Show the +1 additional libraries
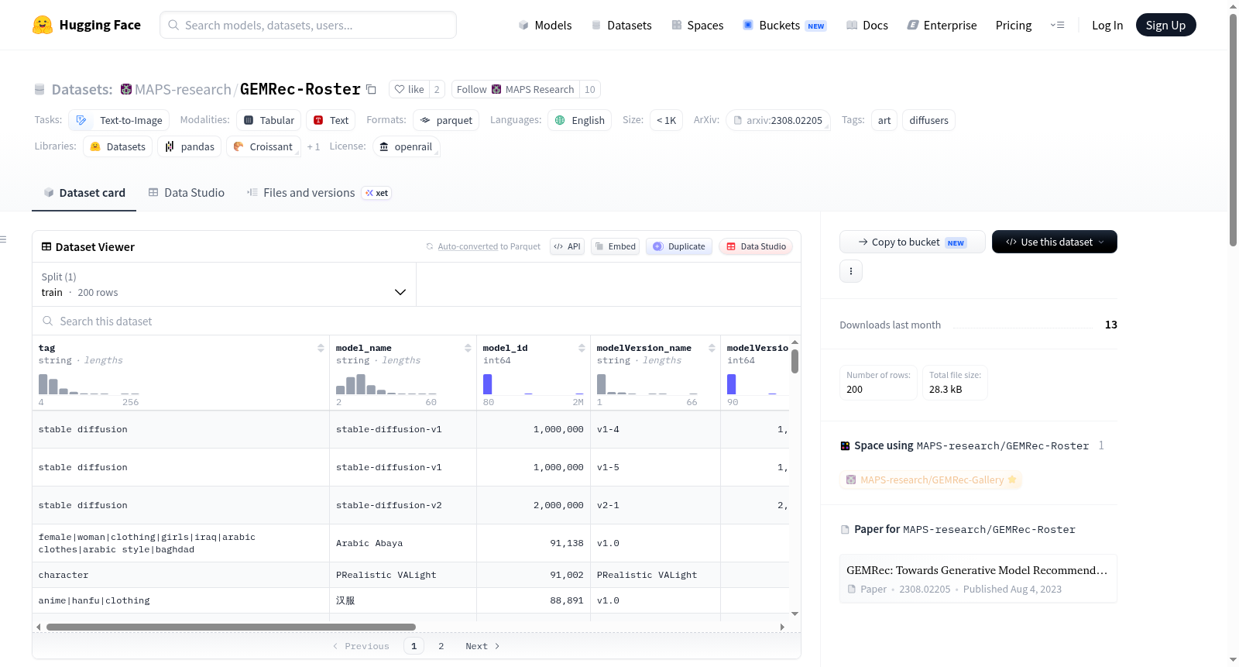The height and width of the screenshot is (667, 1239). (313, 146)
